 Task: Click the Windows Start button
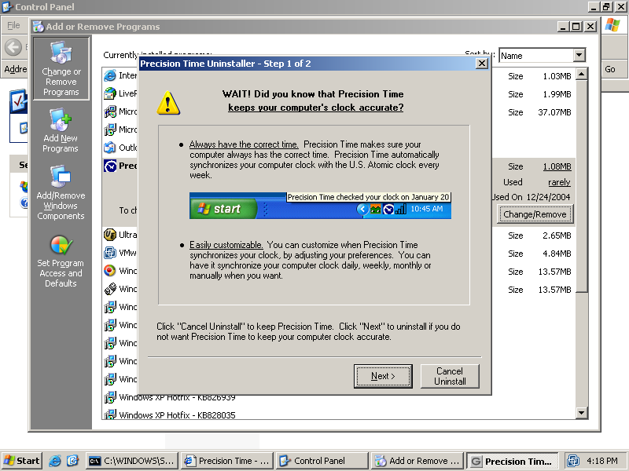click(x=22, y=461)
